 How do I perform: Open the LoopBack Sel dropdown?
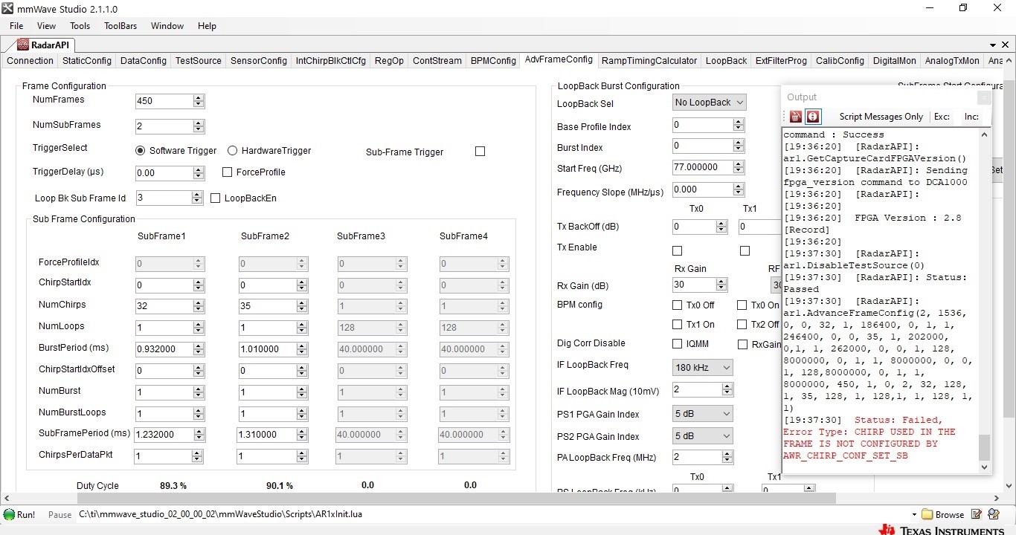709,103
